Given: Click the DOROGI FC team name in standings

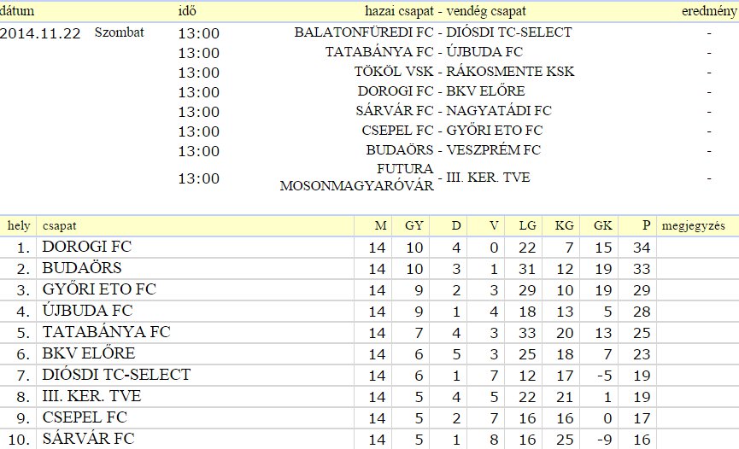Looking at the screenshot, I should [x=87, y=247].
